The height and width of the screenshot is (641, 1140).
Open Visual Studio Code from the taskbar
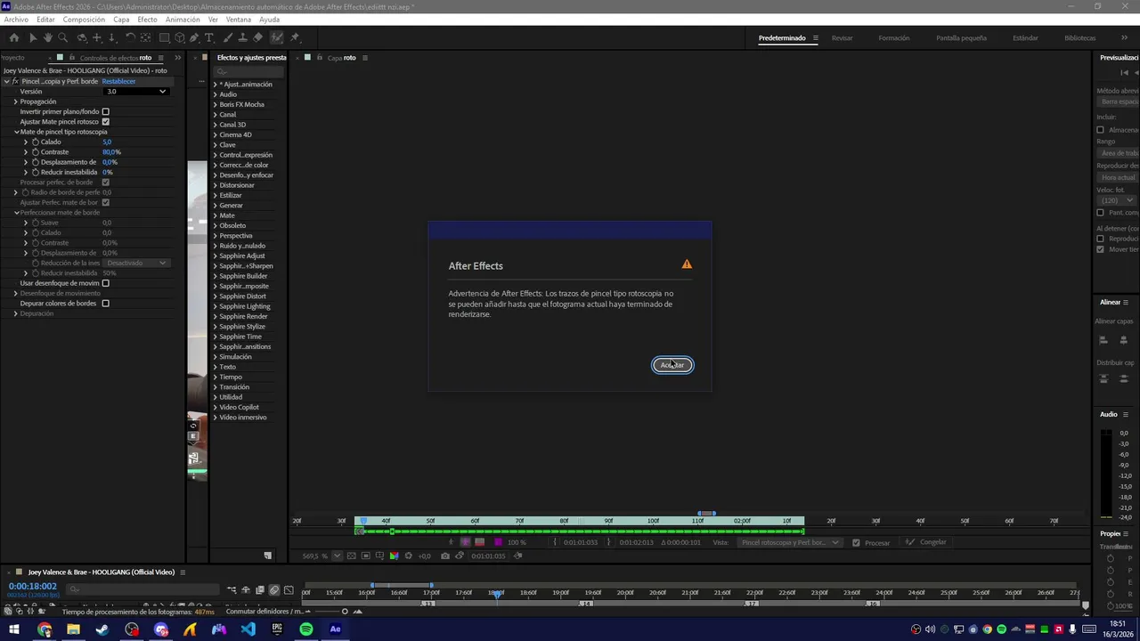[x=248, y=629]
